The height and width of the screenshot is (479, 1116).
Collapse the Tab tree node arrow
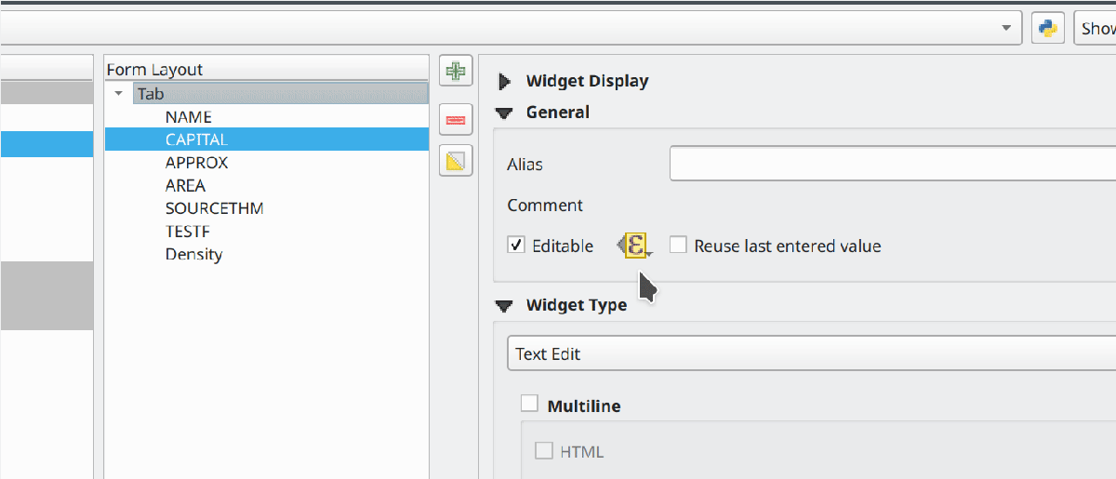118,94
